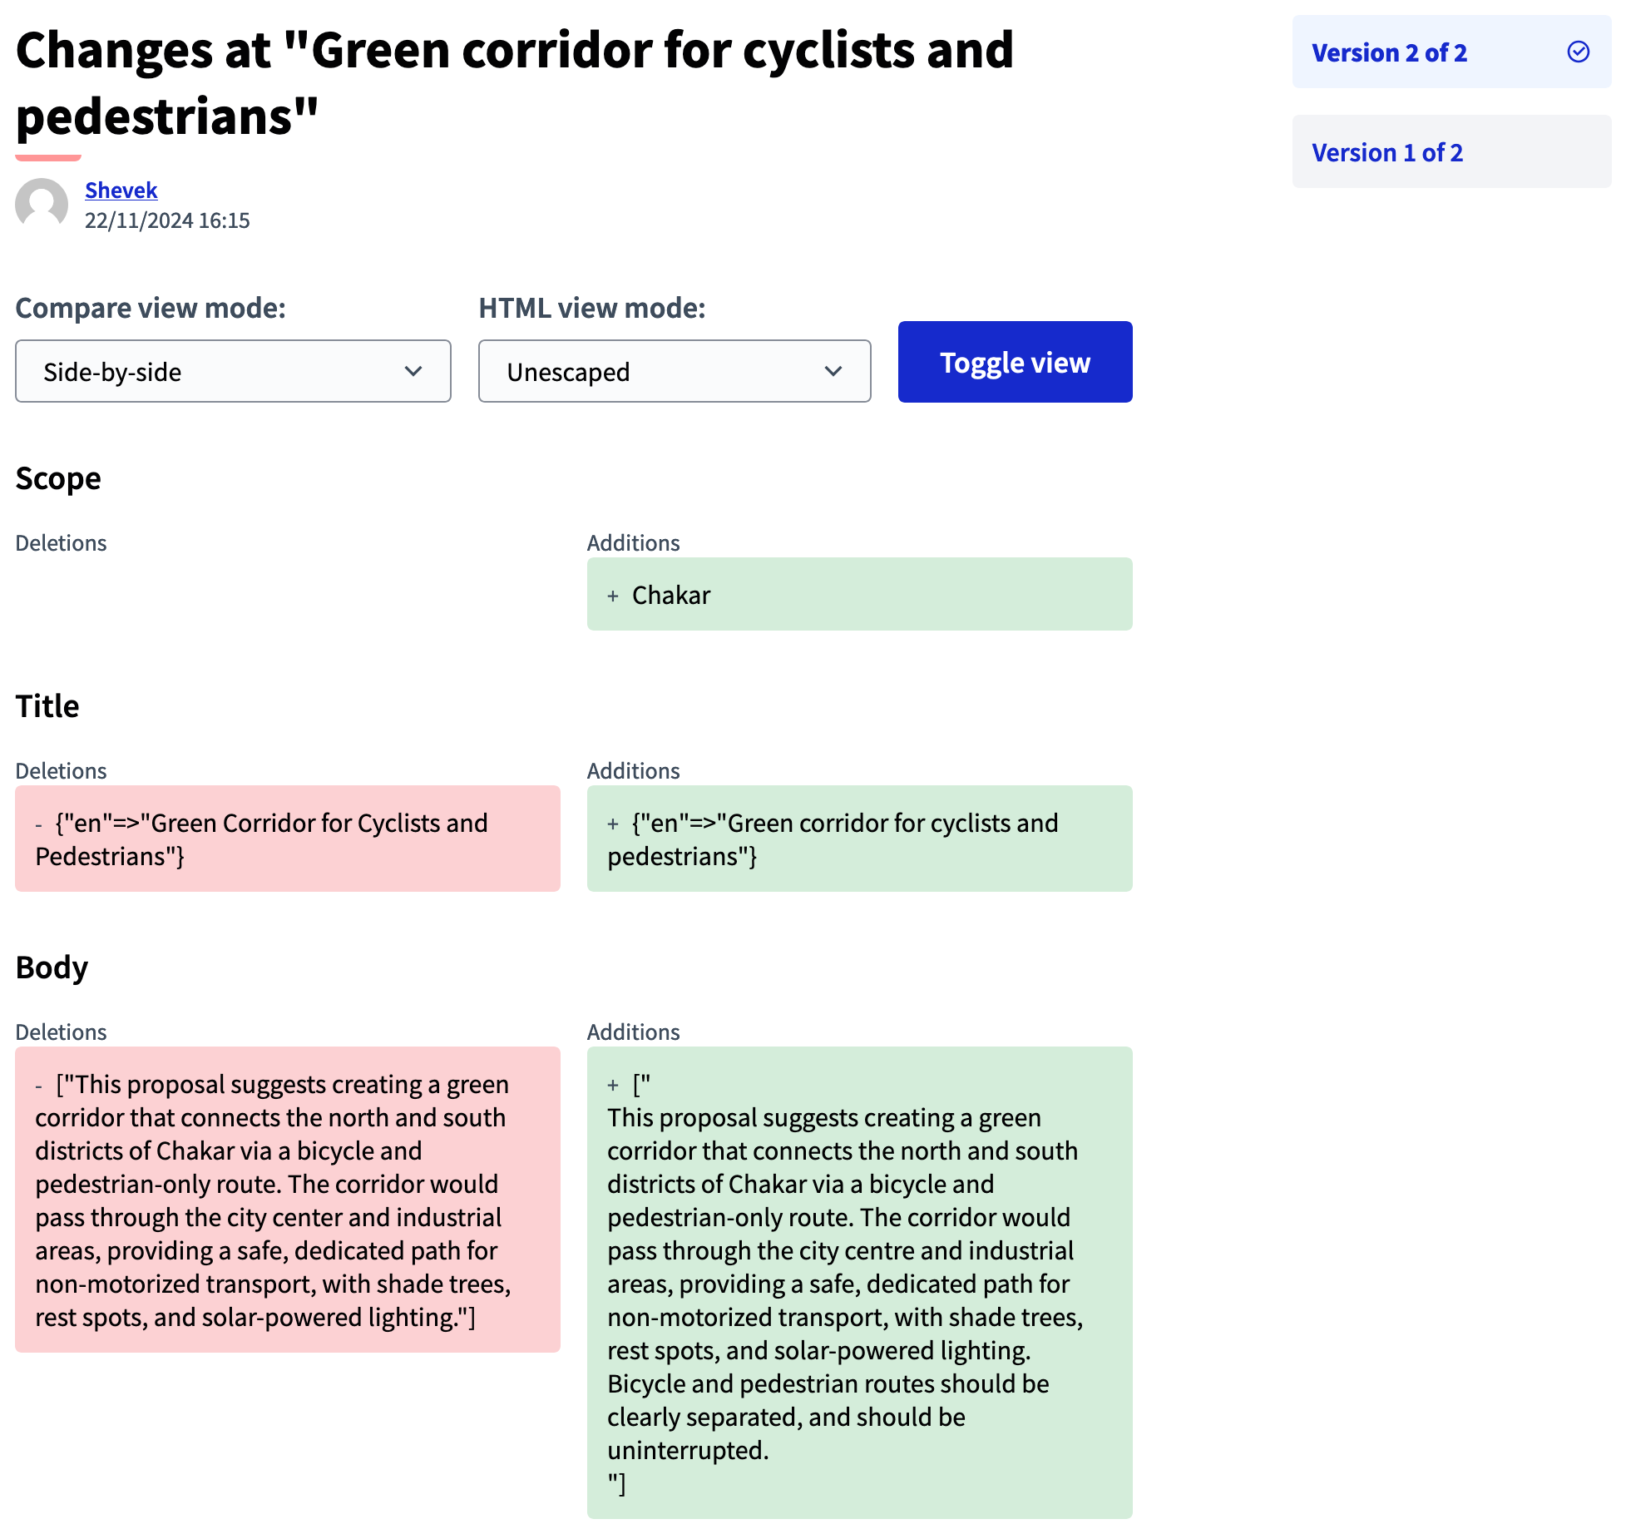Select Unescaped option in HTML view mode
The height and width of the screenshot is (1534, 1626).
point(675,370)
